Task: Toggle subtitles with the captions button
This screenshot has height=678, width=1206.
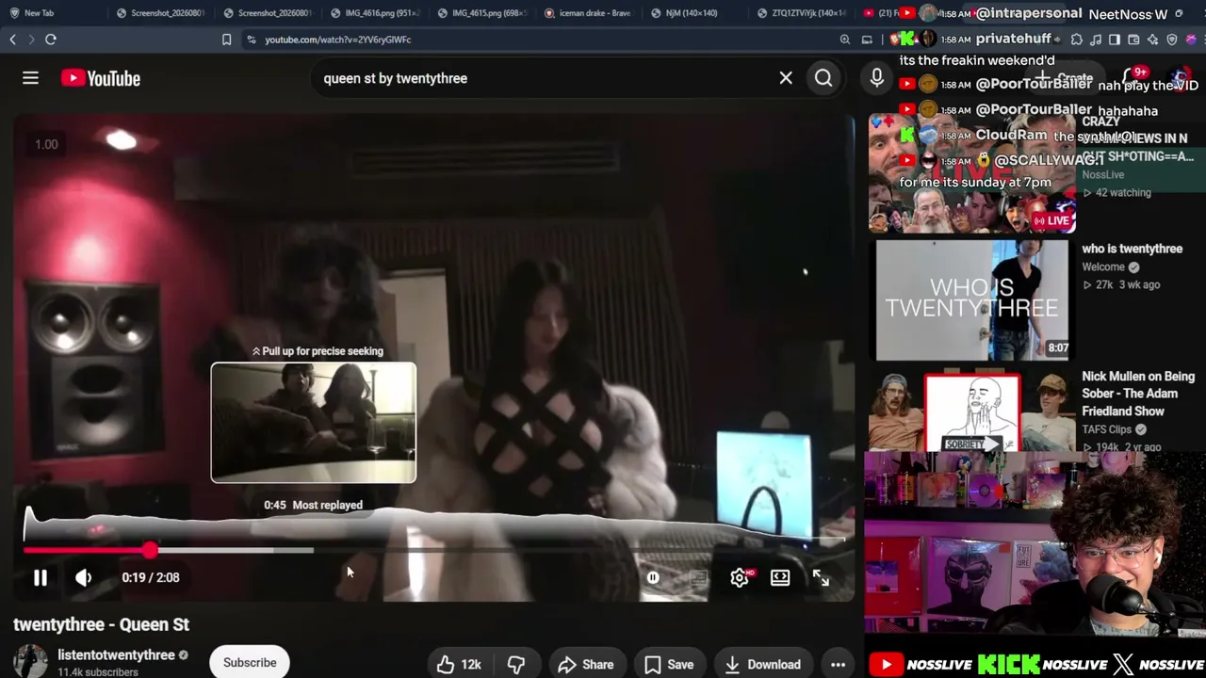Action: click(697, 578)
